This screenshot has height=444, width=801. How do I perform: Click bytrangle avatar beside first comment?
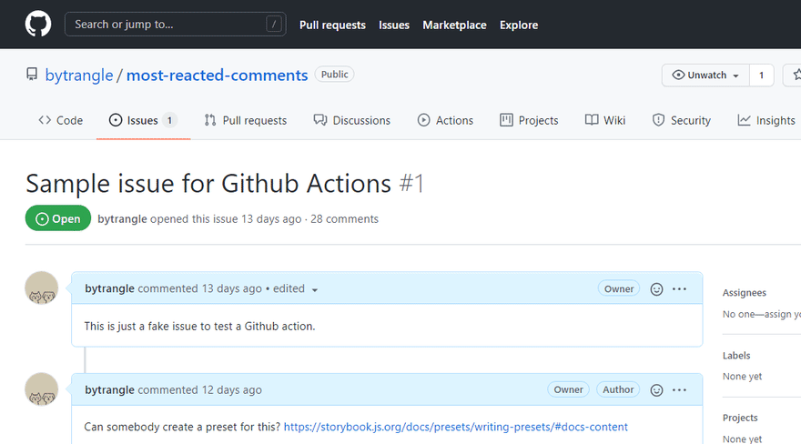tap(41, 288)
